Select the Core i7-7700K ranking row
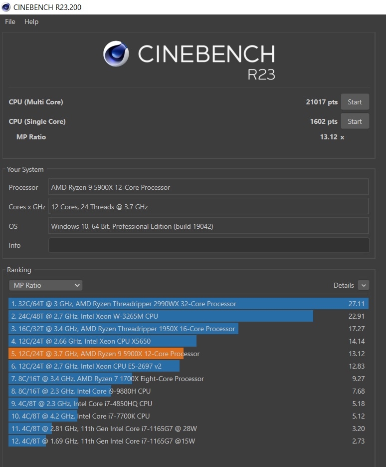Viewport: 386px width, 467px height. [x=189, y=416]
